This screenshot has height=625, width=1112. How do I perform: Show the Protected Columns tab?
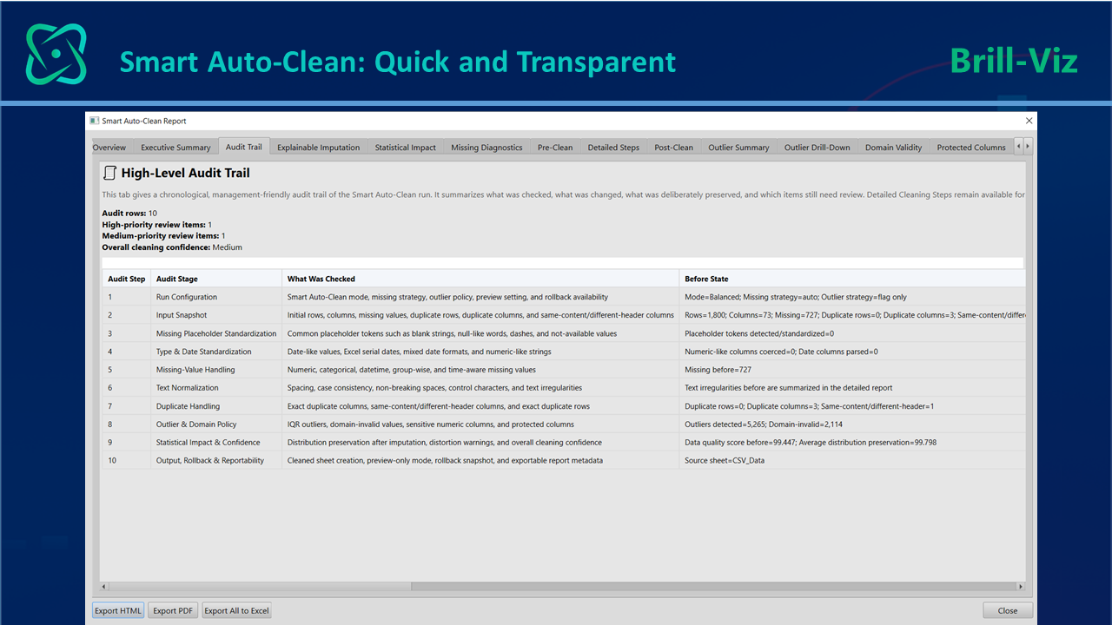(x=971, y=148)
